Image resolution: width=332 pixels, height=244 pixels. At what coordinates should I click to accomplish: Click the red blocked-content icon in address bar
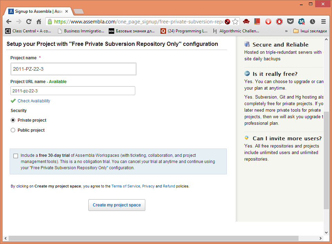[x=227, y=22]
